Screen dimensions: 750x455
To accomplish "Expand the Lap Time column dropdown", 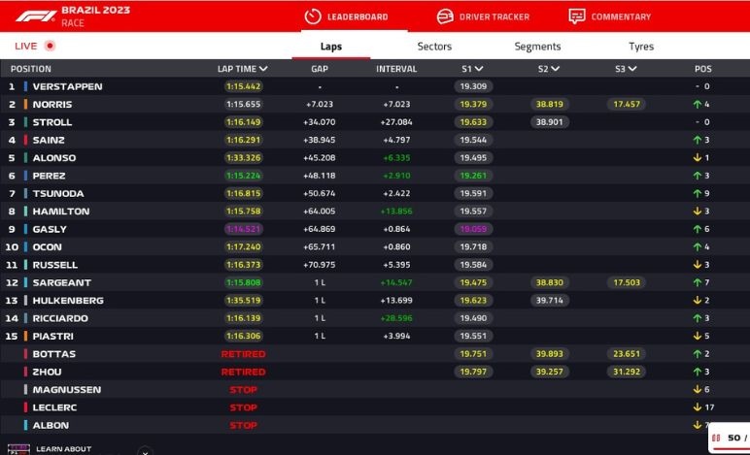I will pyautogui.click(x=263, y=69).
